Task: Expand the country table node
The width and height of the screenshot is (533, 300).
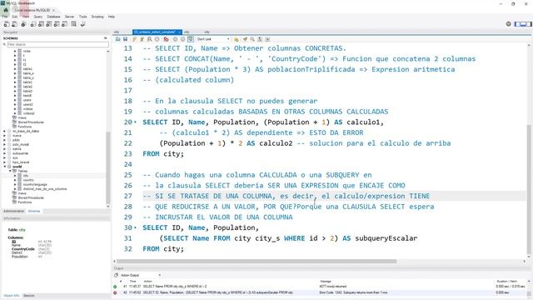Action: tap(15, 180)
